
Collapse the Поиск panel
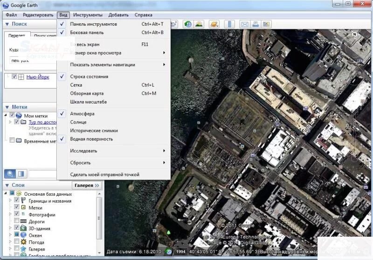tap(7, 24)
